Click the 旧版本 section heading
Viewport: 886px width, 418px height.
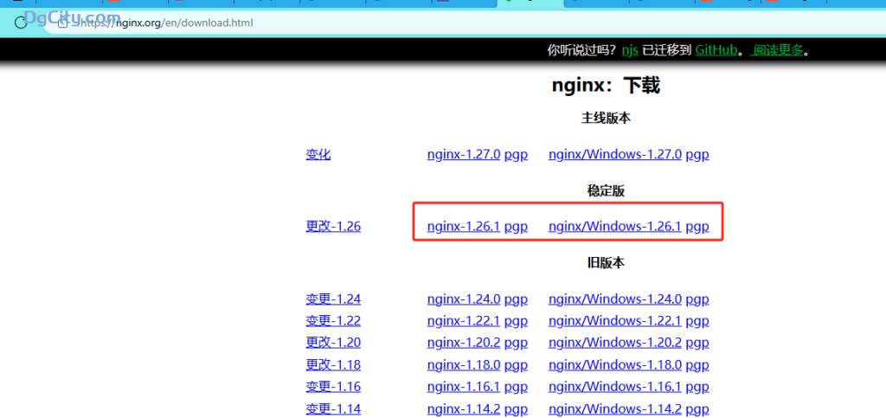606,263
